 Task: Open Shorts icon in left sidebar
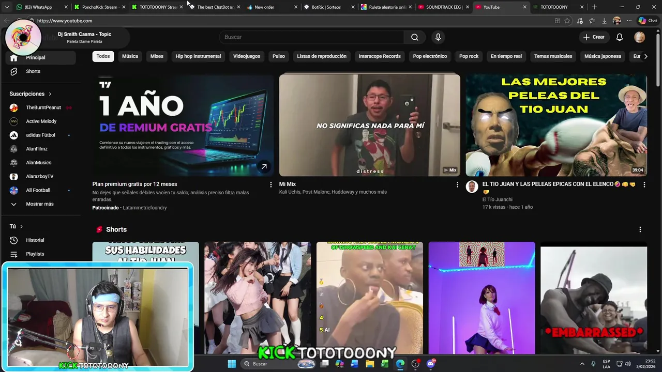[x=14, y=71]
